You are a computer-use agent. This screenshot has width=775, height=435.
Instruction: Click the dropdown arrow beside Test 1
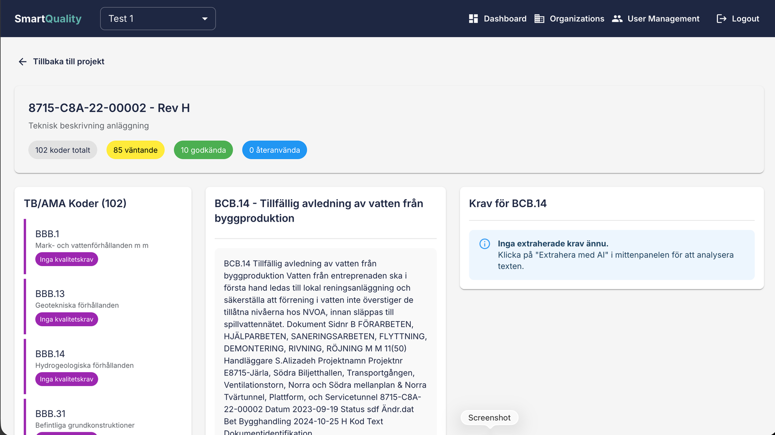tap(204, 19)
